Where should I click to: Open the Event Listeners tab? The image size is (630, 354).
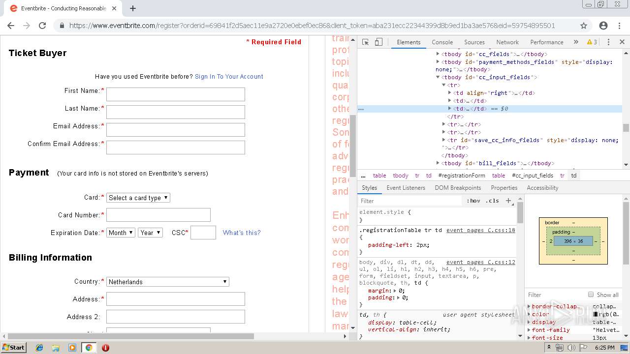pos(406,188)
